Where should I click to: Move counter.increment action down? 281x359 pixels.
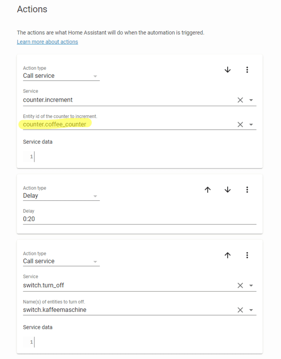(x=227, y=70)
